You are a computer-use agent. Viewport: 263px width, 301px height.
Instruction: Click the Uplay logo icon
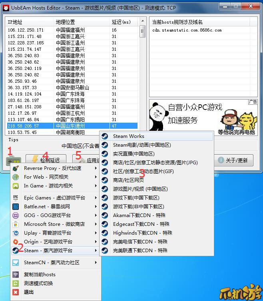[x=16, y=233]
